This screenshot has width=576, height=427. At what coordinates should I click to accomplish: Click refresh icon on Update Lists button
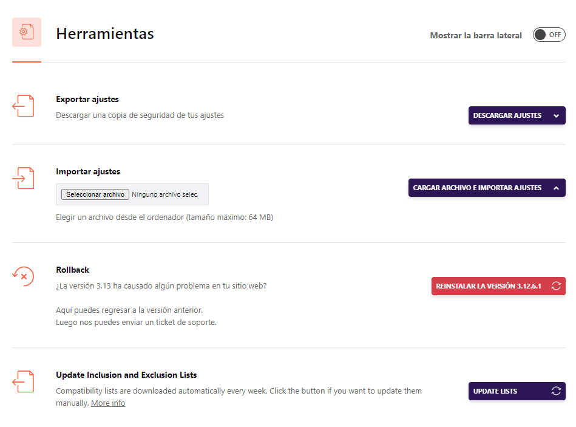coord(556,391)
